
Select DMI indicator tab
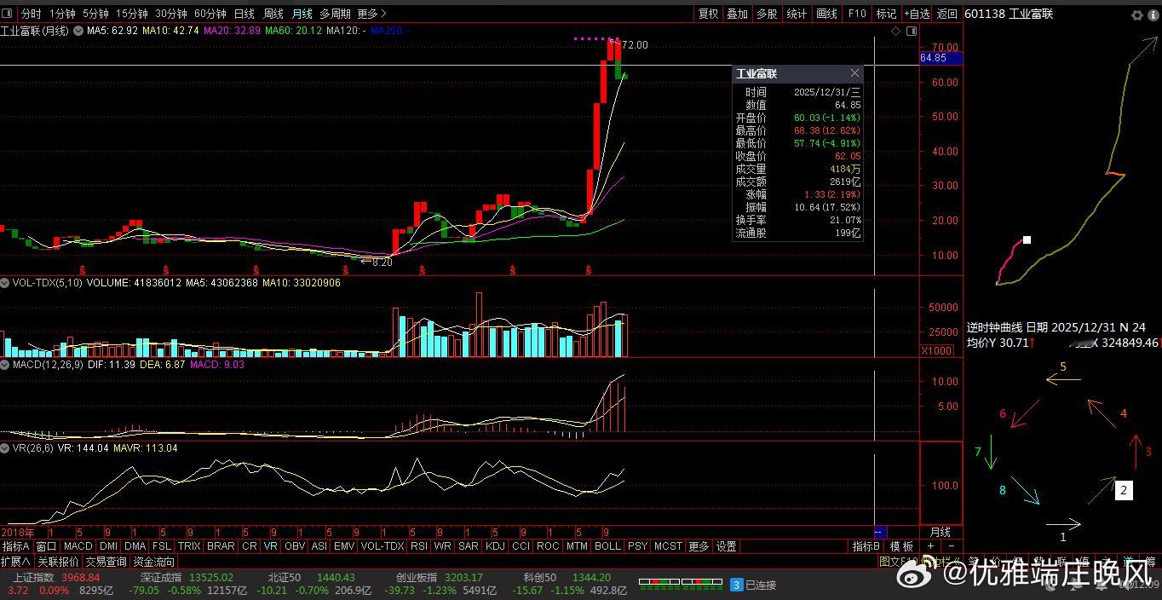(109, 546)
